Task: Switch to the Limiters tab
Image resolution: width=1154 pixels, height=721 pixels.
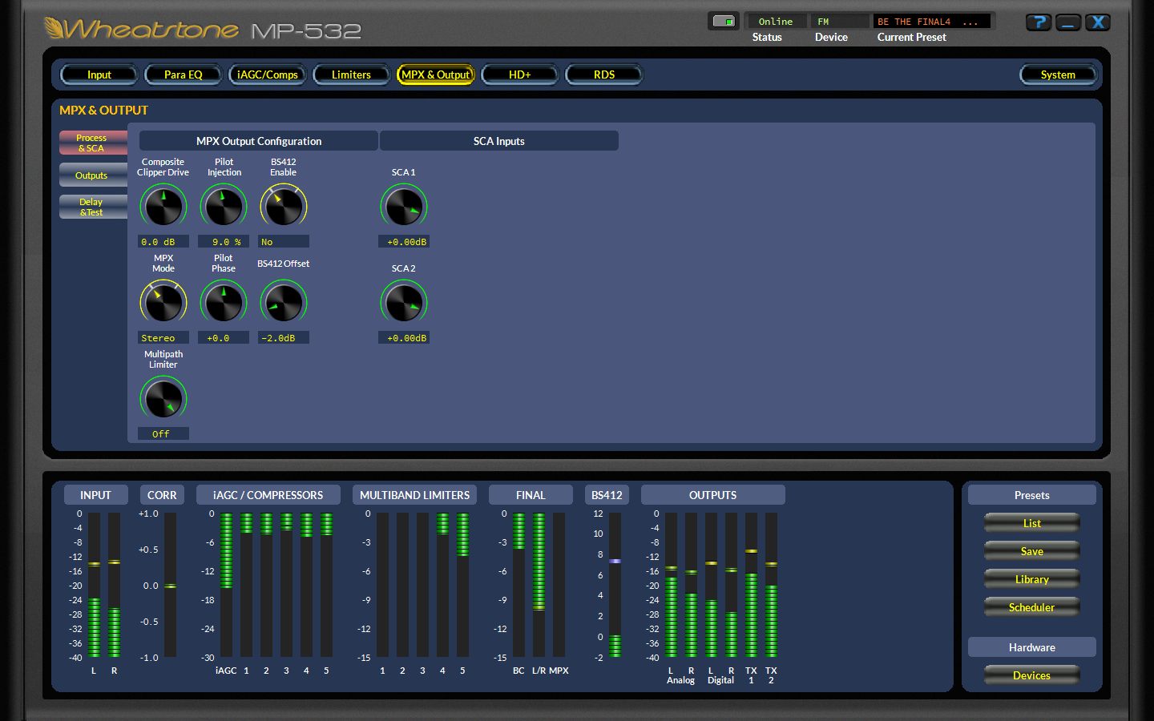Action: (x=351, y=75)
